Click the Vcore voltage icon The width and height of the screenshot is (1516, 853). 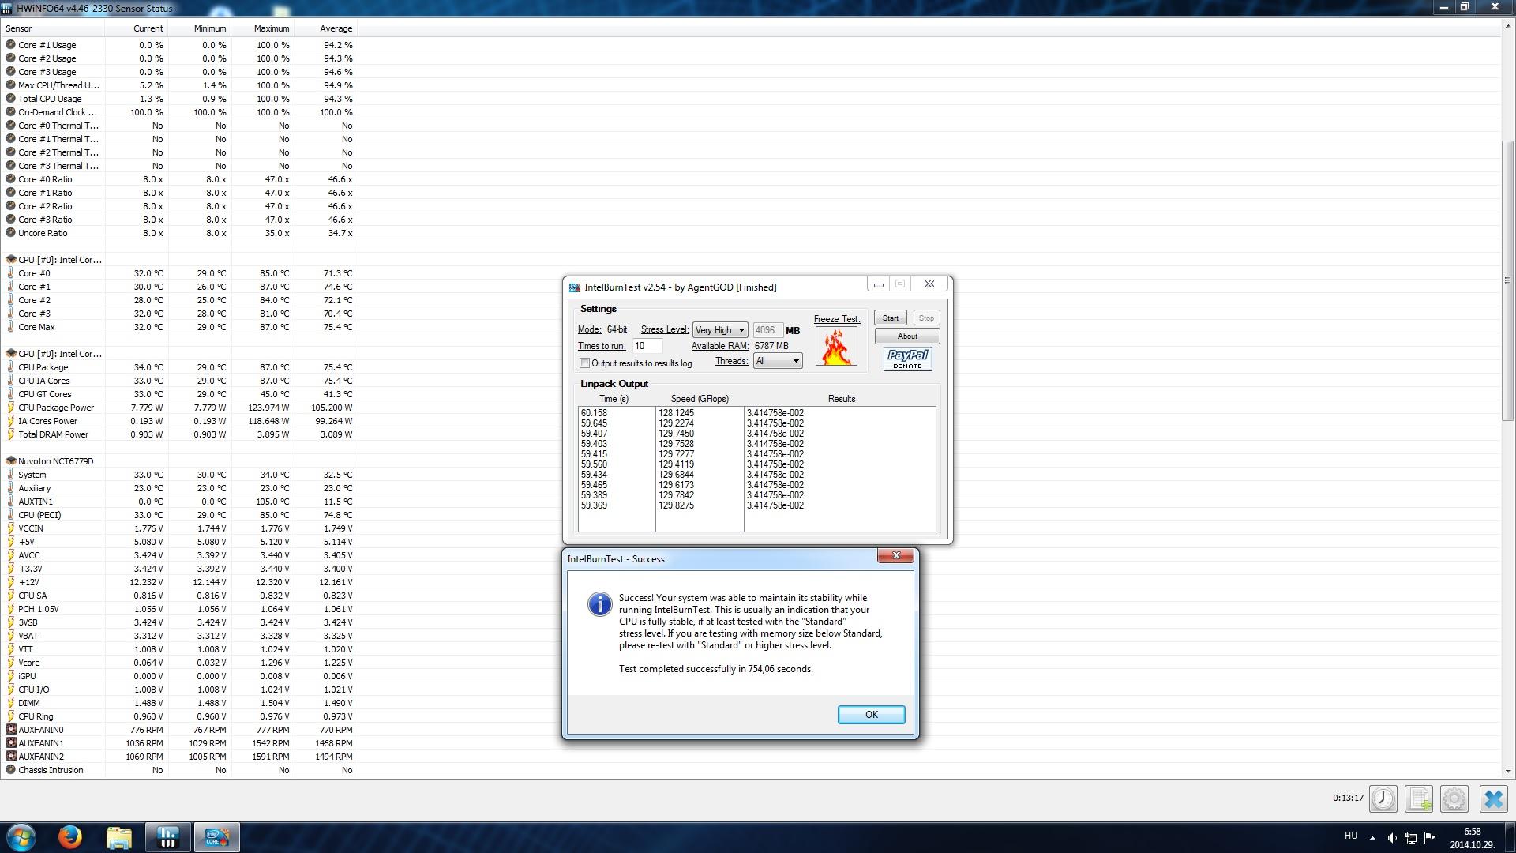(x=11, y=663)
